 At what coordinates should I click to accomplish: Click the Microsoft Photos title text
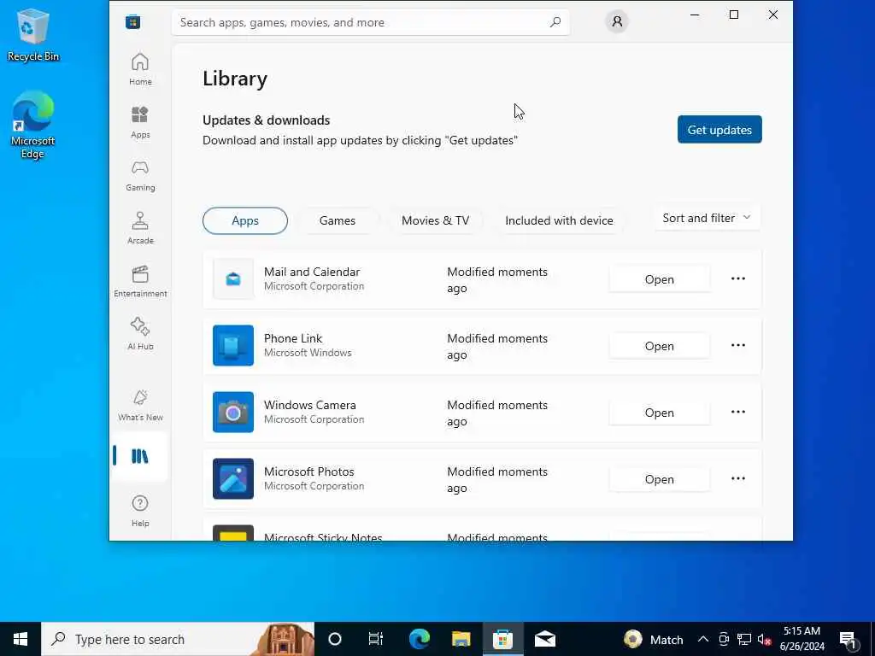[x=309, y=471]
